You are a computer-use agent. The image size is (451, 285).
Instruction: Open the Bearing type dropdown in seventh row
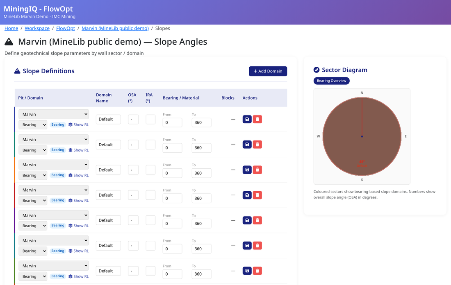point(33,276)
